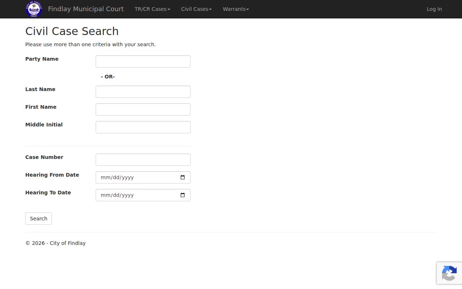Click the 'Please use more than one criteria' text
The image size is (462, 289).
tap(90, 44)
